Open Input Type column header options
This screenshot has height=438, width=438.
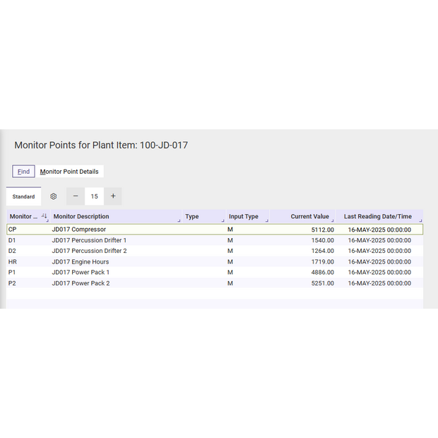(266, 220)
